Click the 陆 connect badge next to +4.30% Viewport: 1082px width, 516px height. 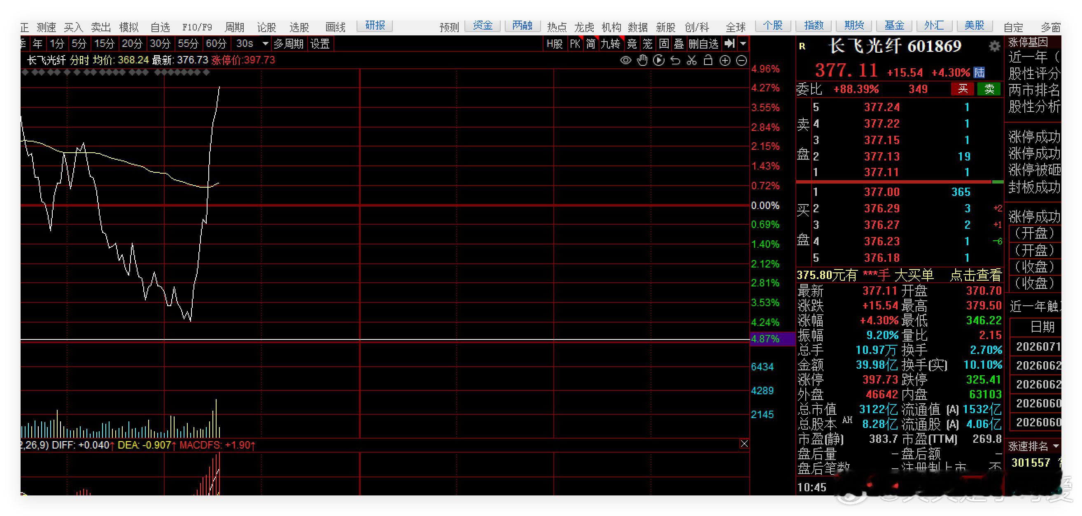click(979, 72)
